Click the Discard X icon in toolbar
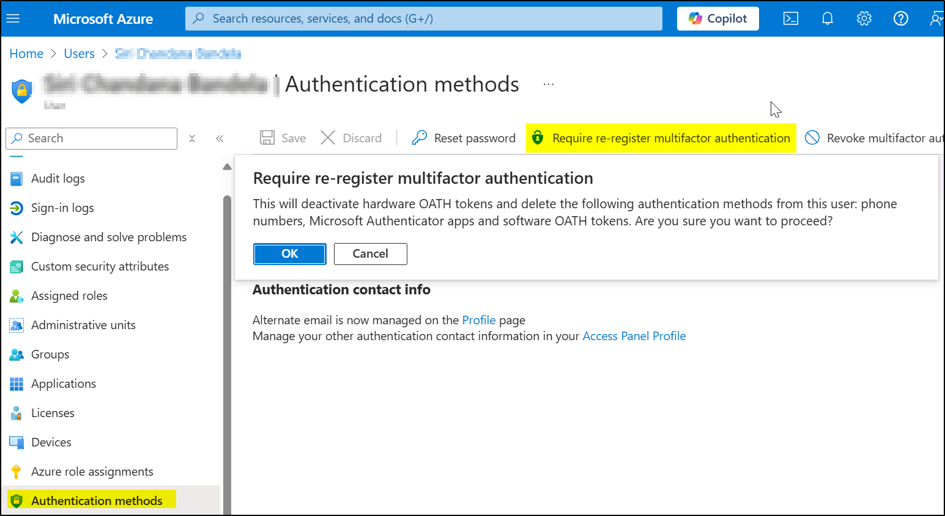Image resolution: width=945 pixels, height=516 pixels. [x=328, y=137]
